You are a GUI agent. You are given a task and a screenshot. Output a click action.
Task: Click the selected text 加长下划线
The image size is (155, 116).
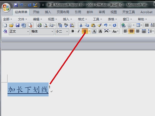28,90
